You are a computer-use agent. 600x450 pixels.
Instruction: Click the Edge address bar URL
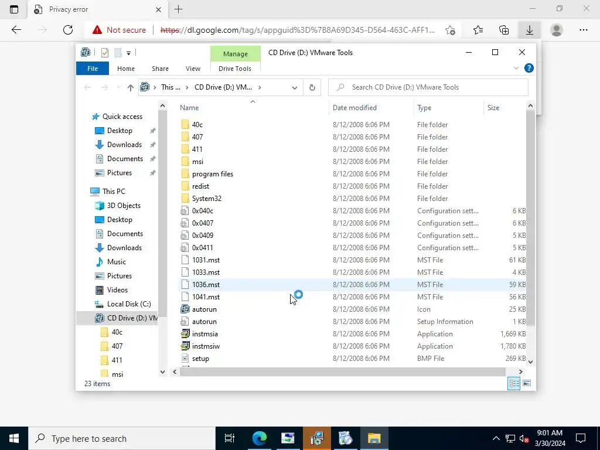298,30
